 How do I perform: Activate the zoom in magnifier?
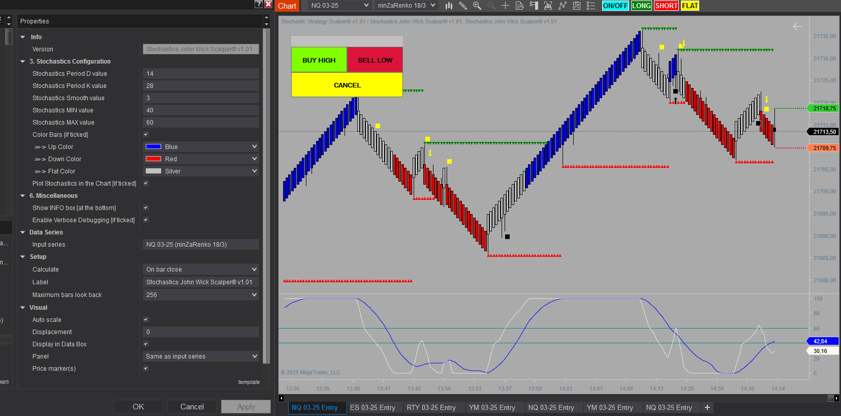point(477,6)
